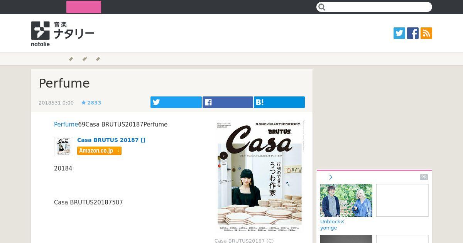Open the Unblock× yonige thumbnail

pyautogui.click(x=346, y=200)
